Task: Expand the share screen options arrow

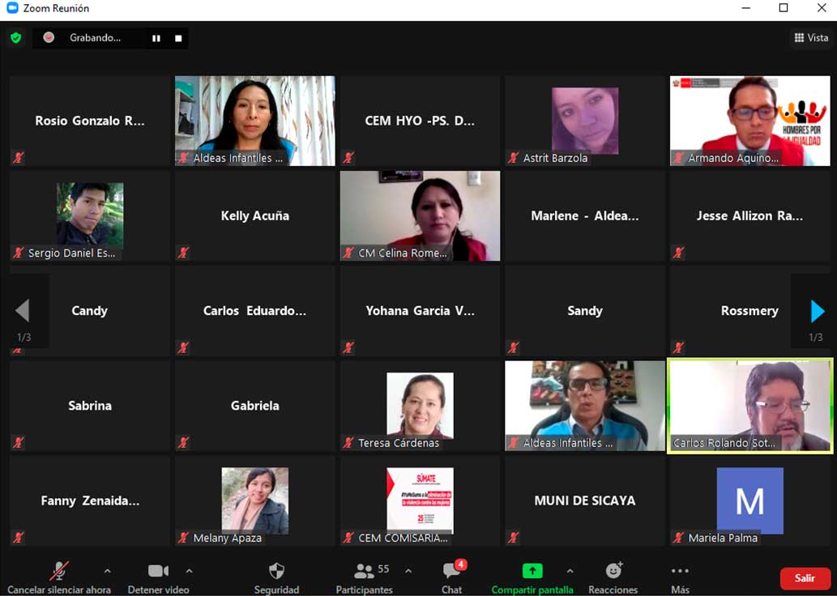Action: pyautogui.click(x=570, y=571)
